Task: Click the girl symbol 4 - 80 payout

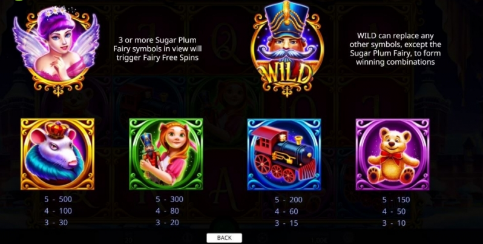Action: [167, 211]
